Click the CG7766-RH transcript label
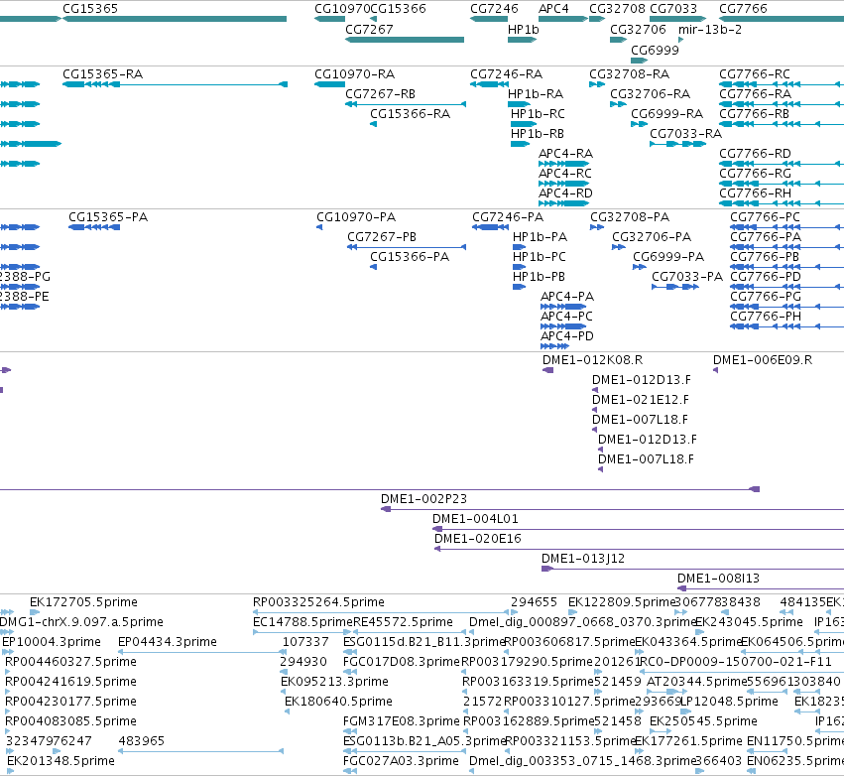Viewport: 844px width, 776px height. point(755,193)
